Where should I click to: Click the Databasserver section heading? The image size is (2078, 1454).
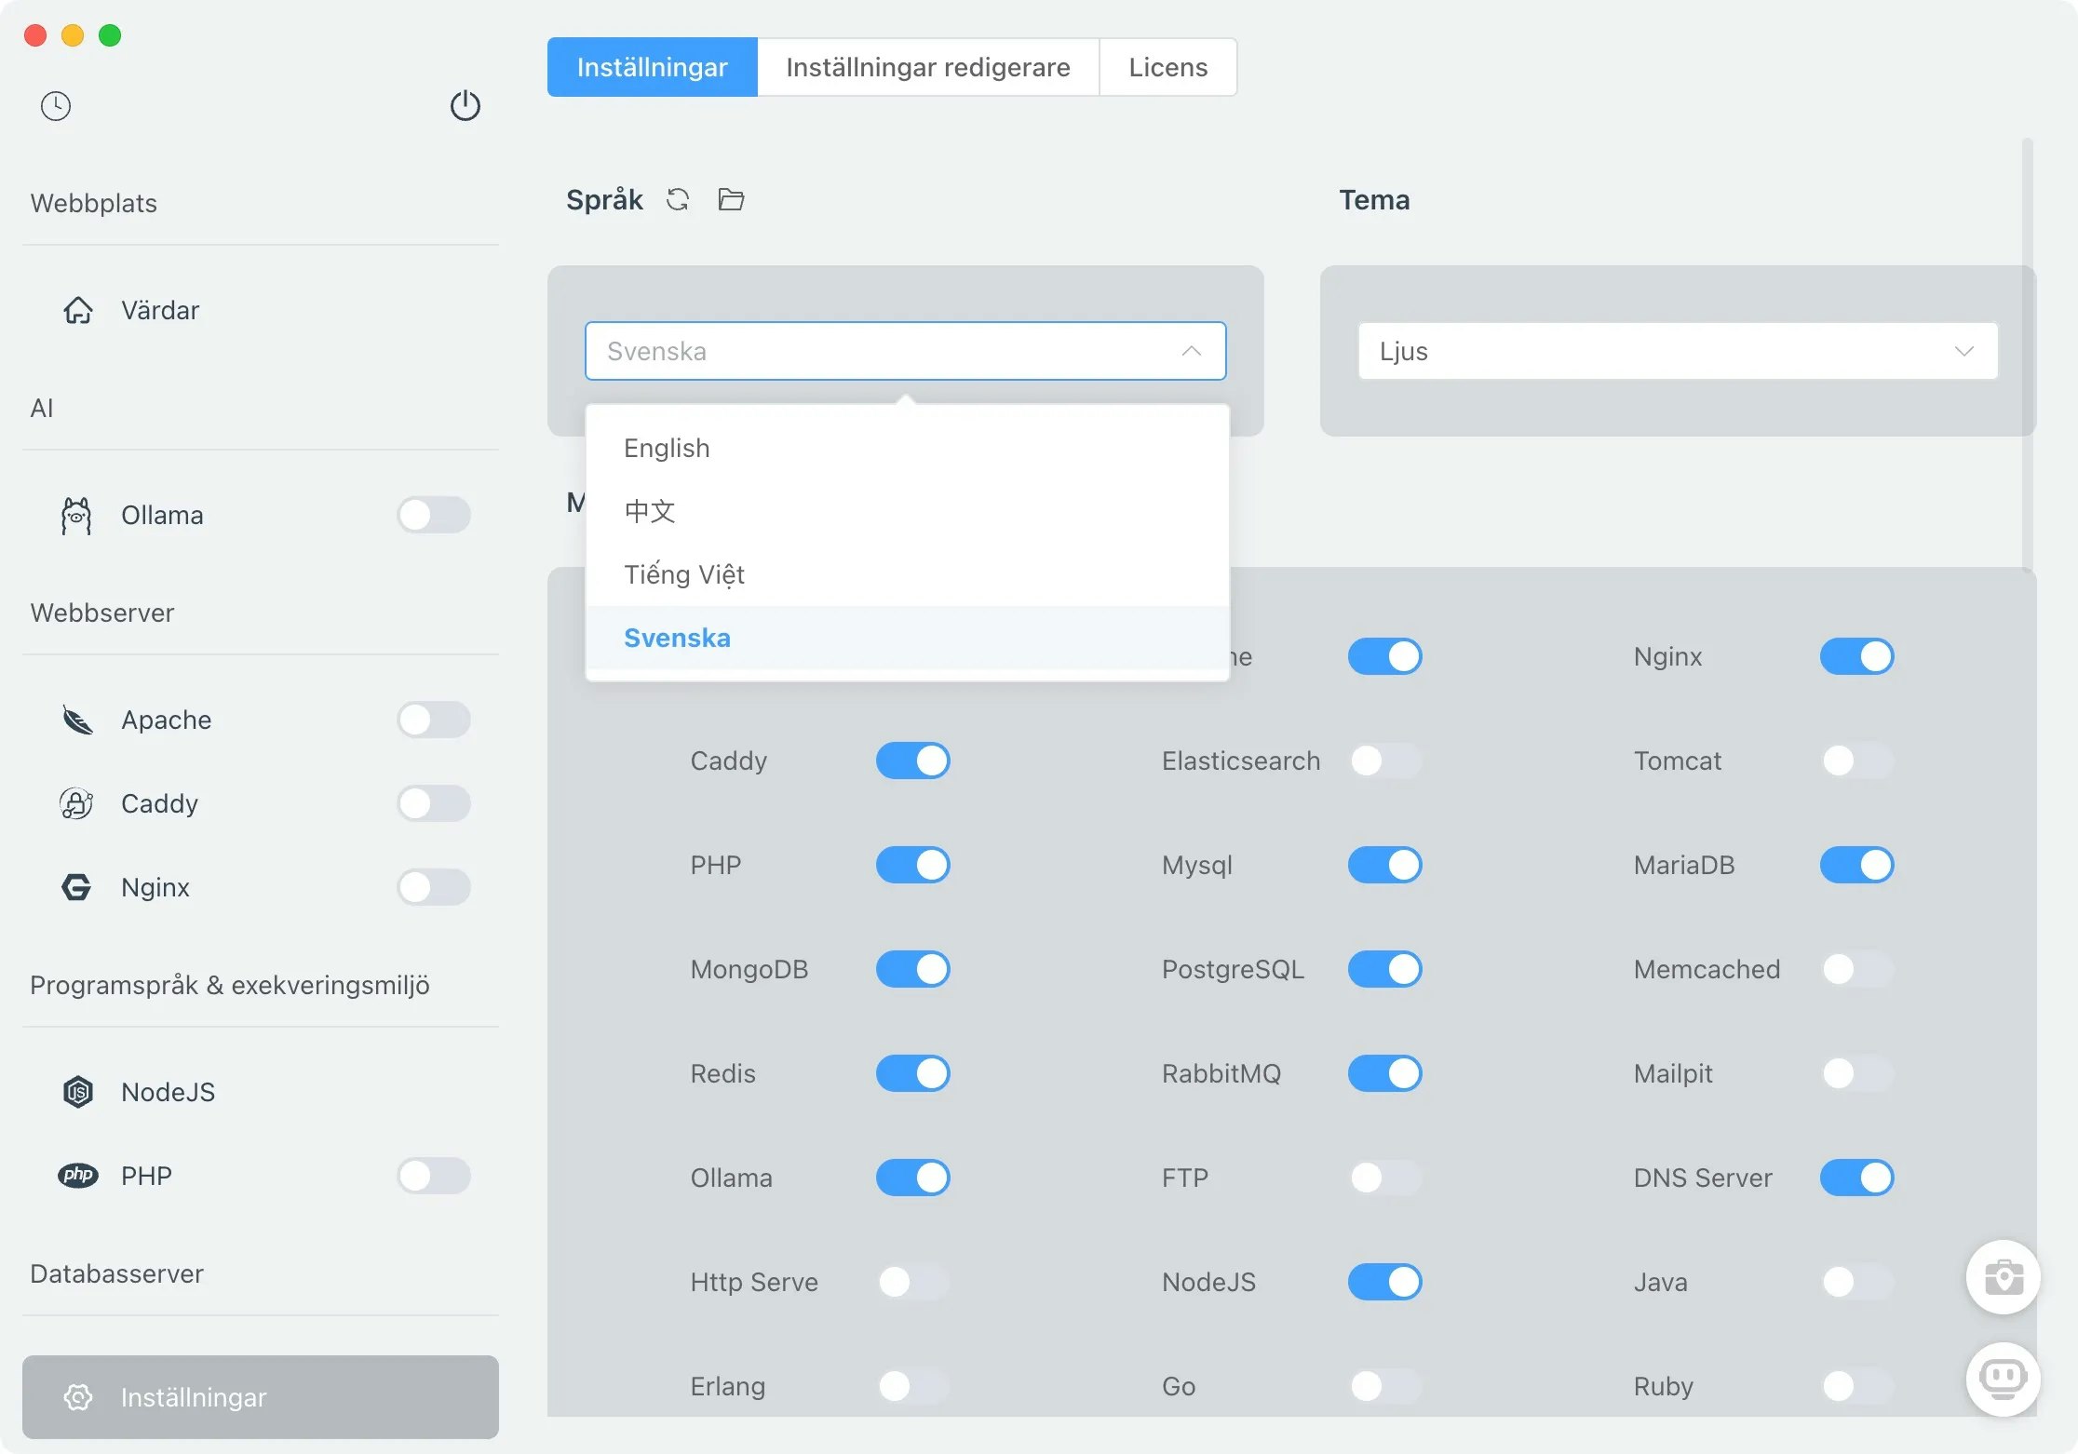(x=116, y=1273)
